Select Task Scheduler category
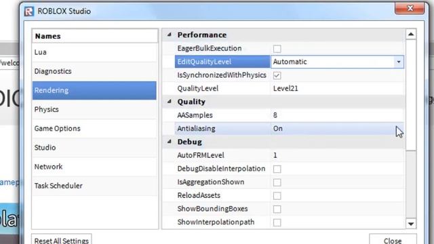 click(x=94, y=186)
